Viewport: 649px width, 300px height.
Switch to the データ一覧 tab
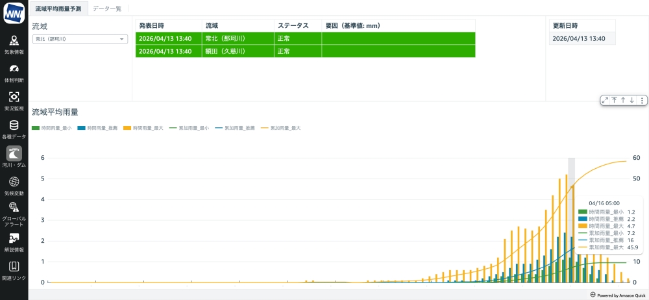[107, 8]
